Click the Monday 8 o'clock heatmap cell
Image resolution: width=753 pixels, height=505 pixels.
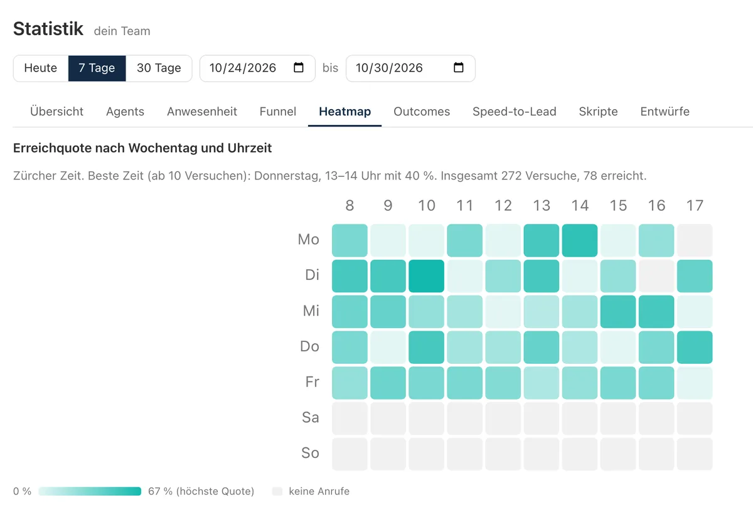point(350,240)
